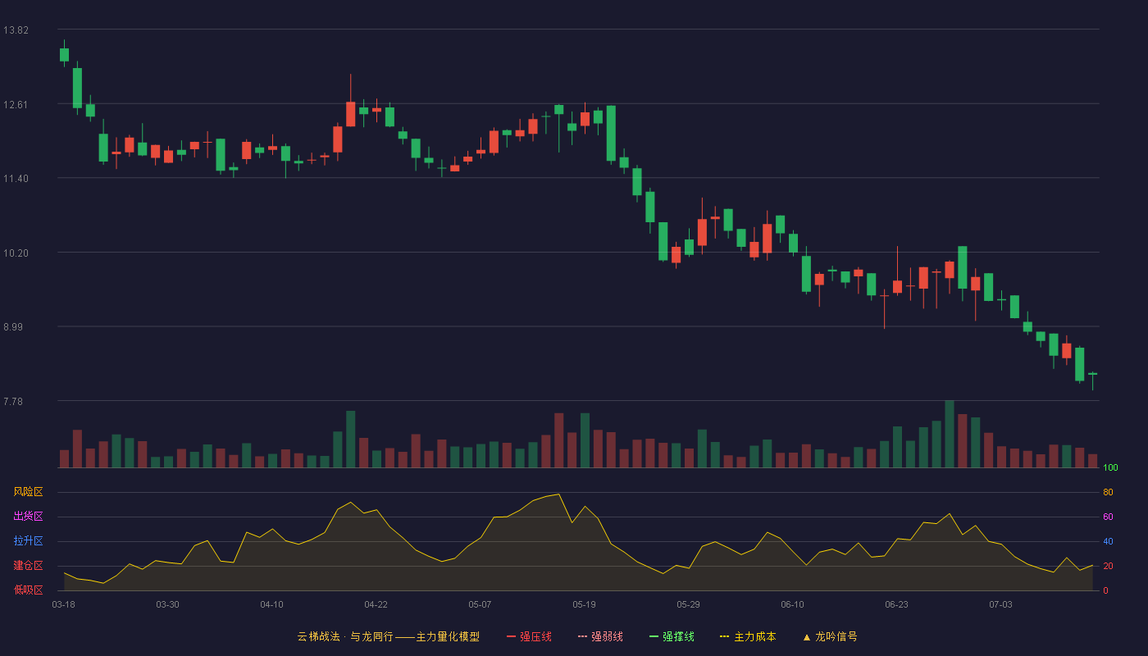Click the red 0 indicator axis value
This screenshot has height=656, width=1148.
coord(1105,590)
